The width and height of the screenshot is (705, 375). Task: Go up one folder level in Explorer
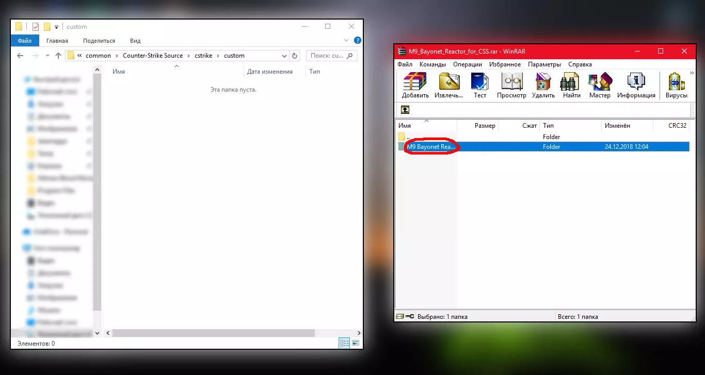point(58,56)
